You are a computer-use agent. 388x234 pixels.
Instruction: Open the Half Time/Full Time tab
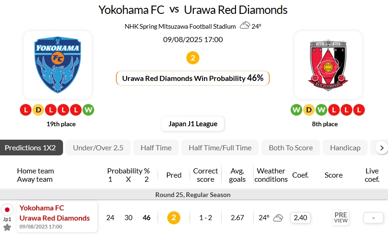pyautogui.click(x=220, y=148)
